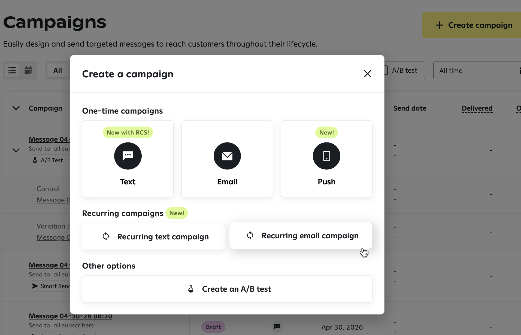Open Create an A/B test option
Viewport: 521px width, 335px height.
pos(227,289)
